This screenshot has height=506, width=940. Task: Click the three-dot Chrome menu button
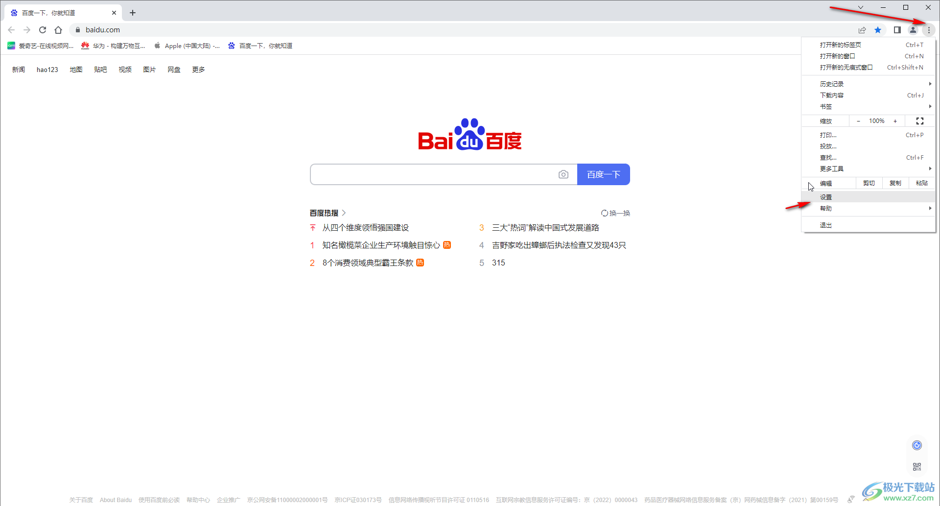(929, 30)
